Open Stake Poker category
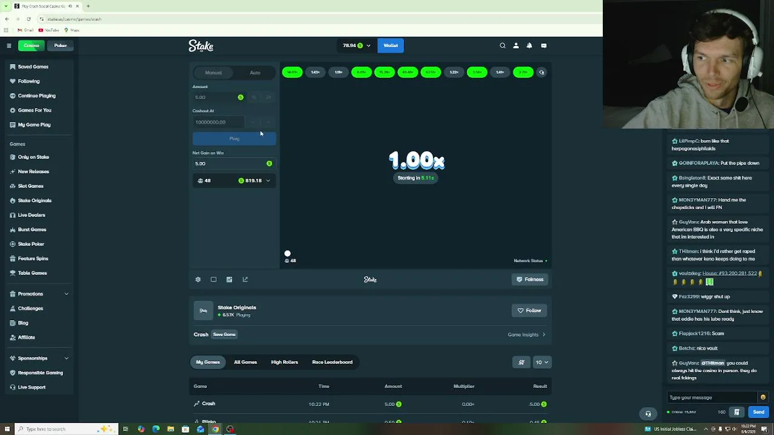 coord(31,244)
